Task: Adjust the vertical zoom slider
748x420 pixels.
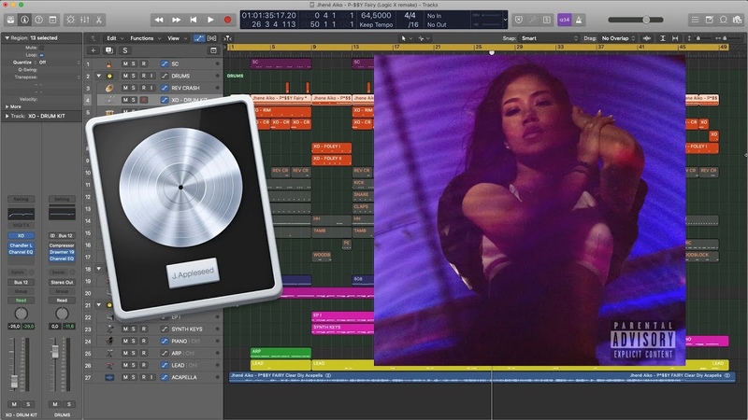Action: coord(698,38)
